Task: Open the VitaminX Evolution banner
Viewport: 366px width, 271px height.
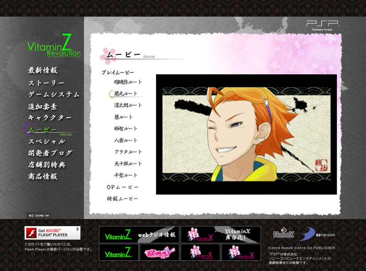Action: point(200,252)
